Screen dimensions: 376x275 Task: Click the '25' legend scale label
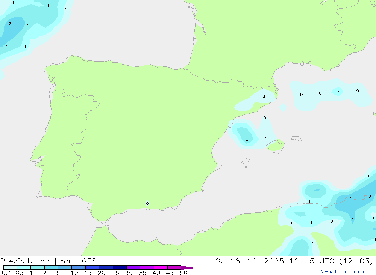coord(115,273)
